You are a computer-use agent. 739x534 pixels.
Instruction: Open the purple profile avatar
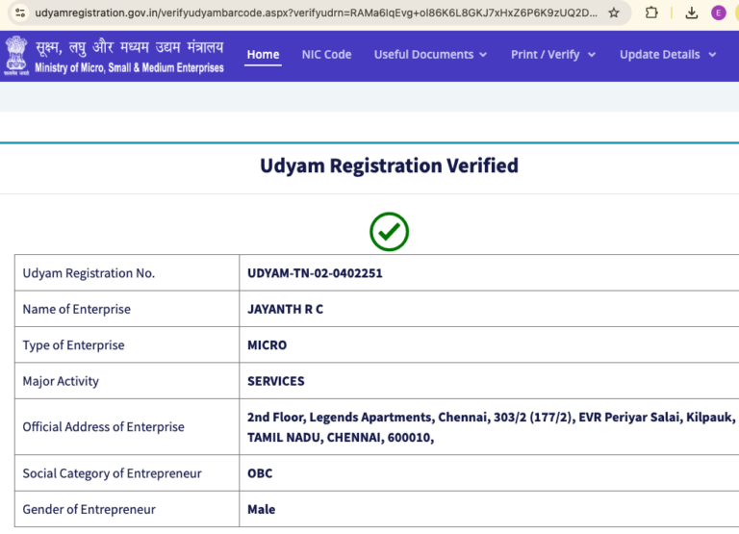coord(718,13)
